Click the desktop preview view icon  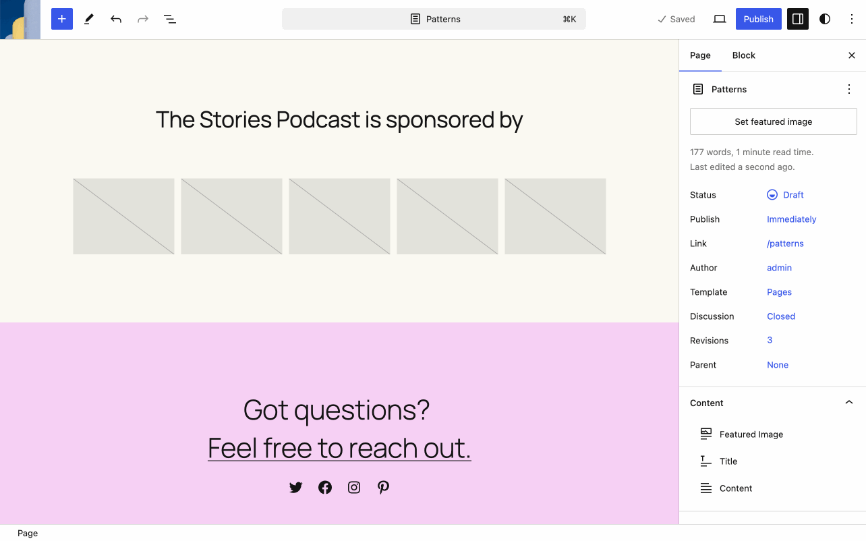(x=720, y=19)
